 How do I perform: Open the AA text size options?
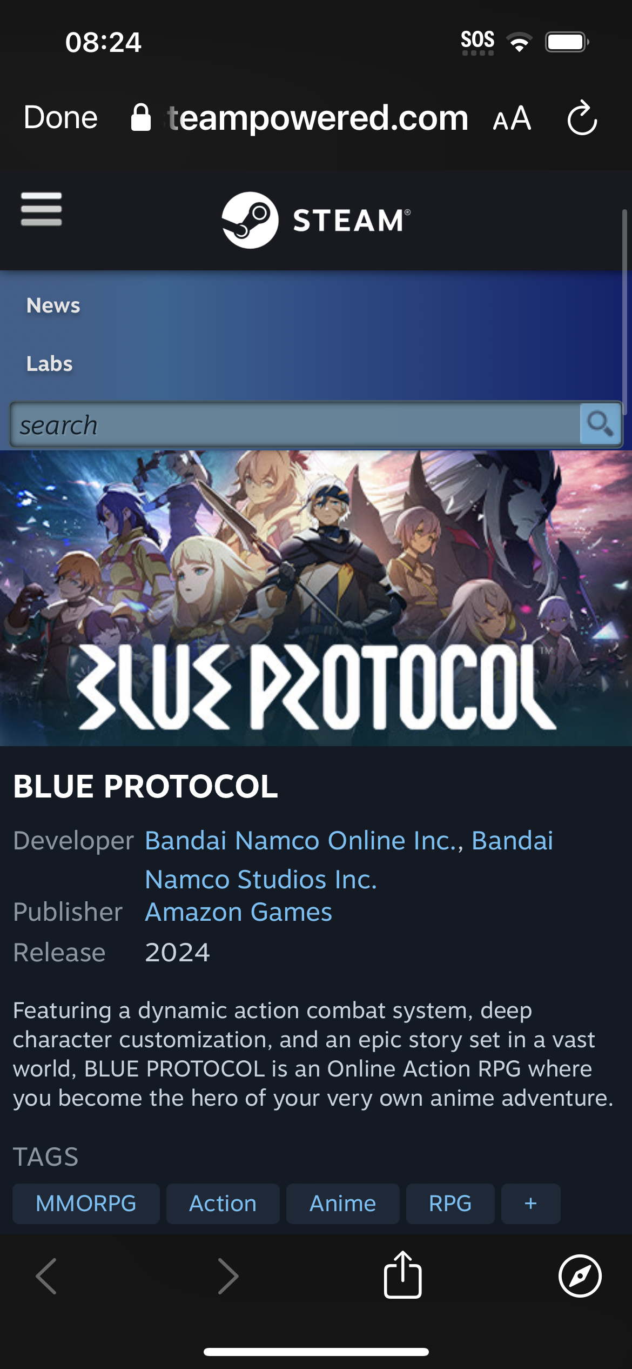tap(512, 118)
